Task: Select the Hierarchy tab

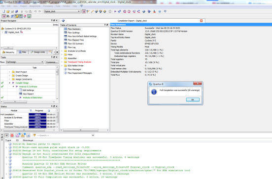Action: click(x=8, y=52)
